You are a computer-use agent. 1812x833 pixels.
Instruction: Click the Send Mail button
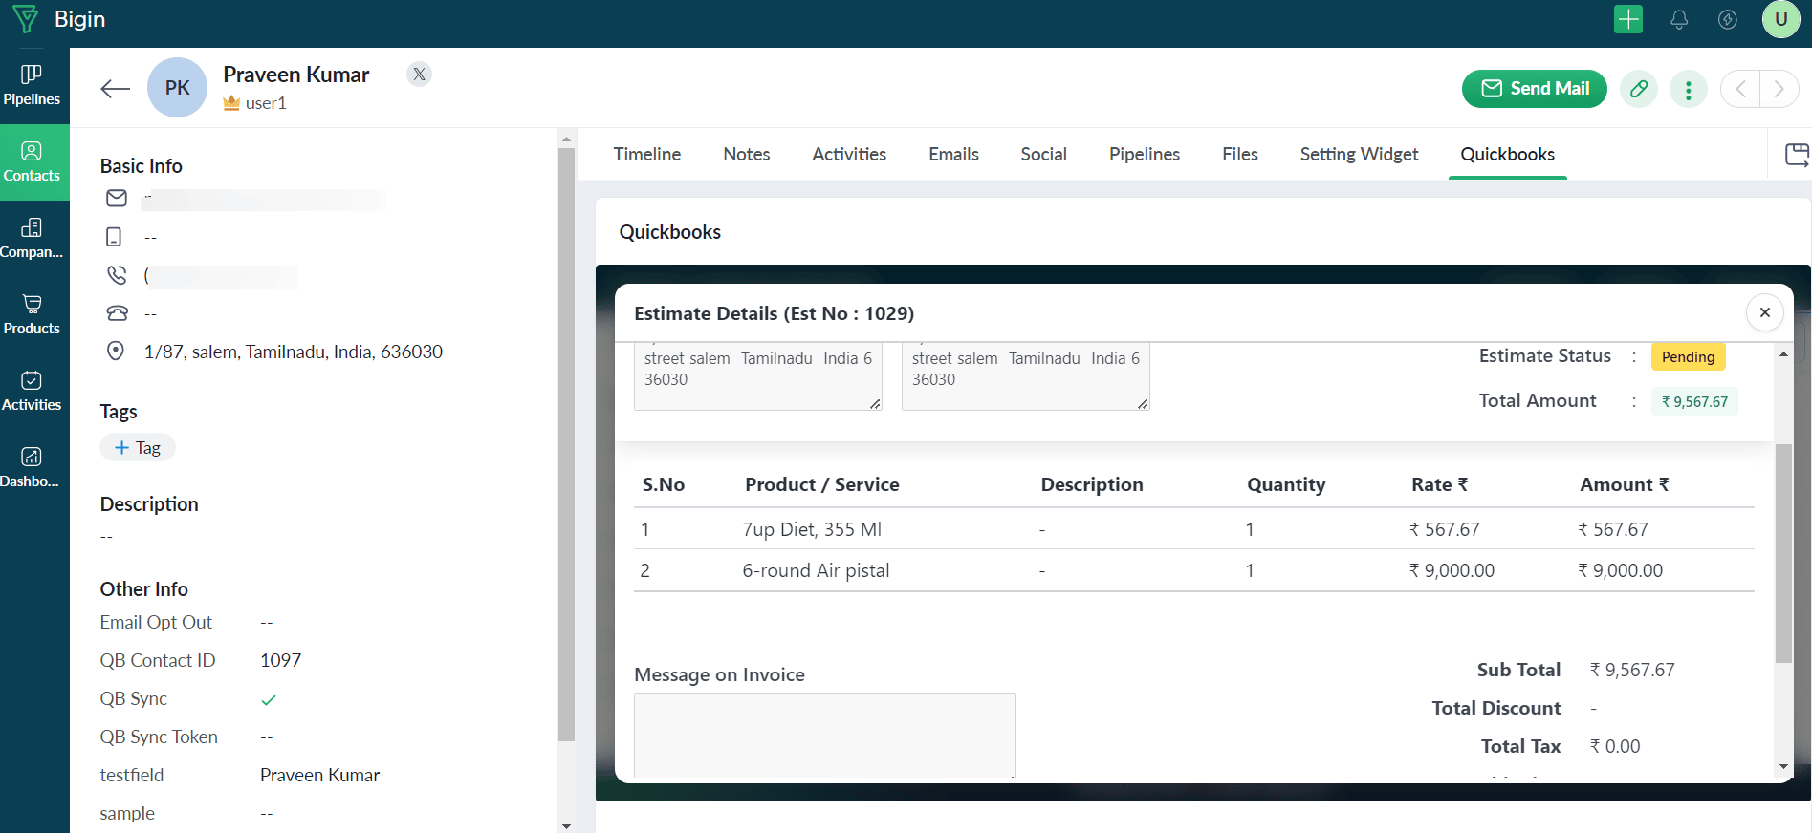click(x=1534, y=89)
